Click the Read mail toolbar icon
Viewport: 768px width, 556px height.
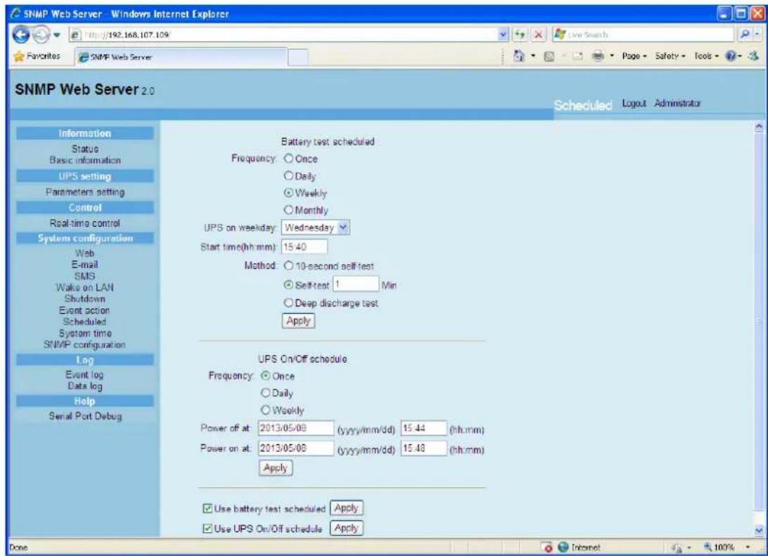(x=576, y=56)
